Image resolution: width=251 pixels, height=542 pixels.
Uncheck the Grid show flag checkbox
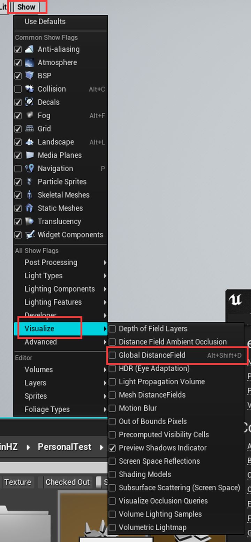(18, 129)
